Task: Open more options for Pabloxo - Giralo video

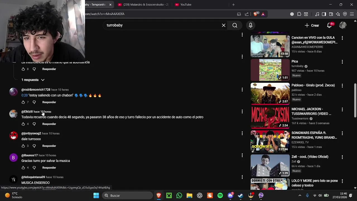Action: [x=342, y=85]
